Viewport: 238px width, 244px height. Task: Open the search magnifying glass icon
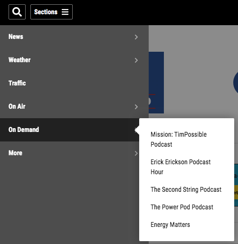coord(17,12)
